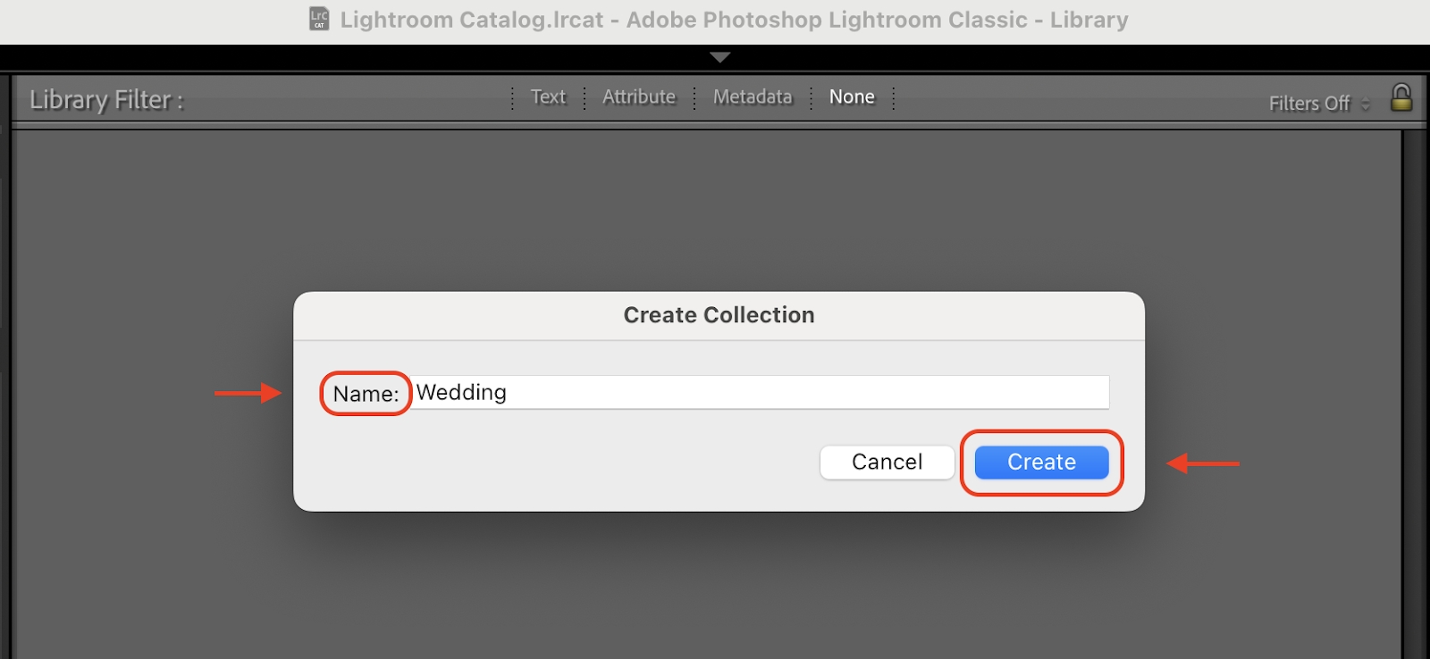Viewport: 1430px width, 659px height.
Task: Switch Library Filter to Attribute
Action: [639, 96]
